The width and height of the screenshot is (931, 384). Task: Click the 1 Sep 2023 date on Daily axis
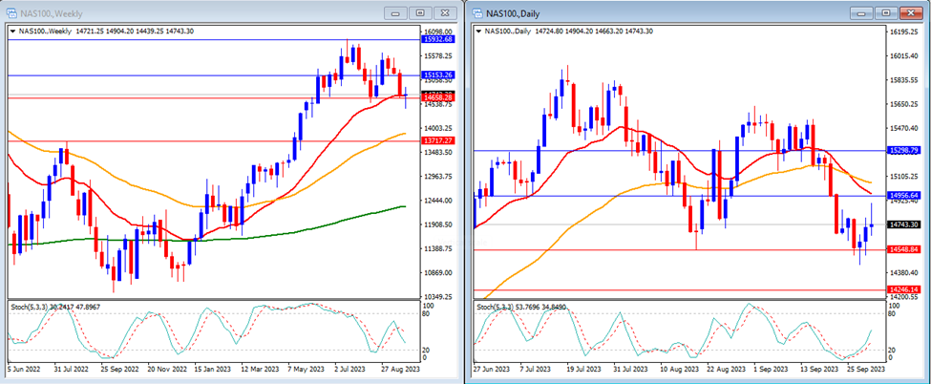pos(772,369)
